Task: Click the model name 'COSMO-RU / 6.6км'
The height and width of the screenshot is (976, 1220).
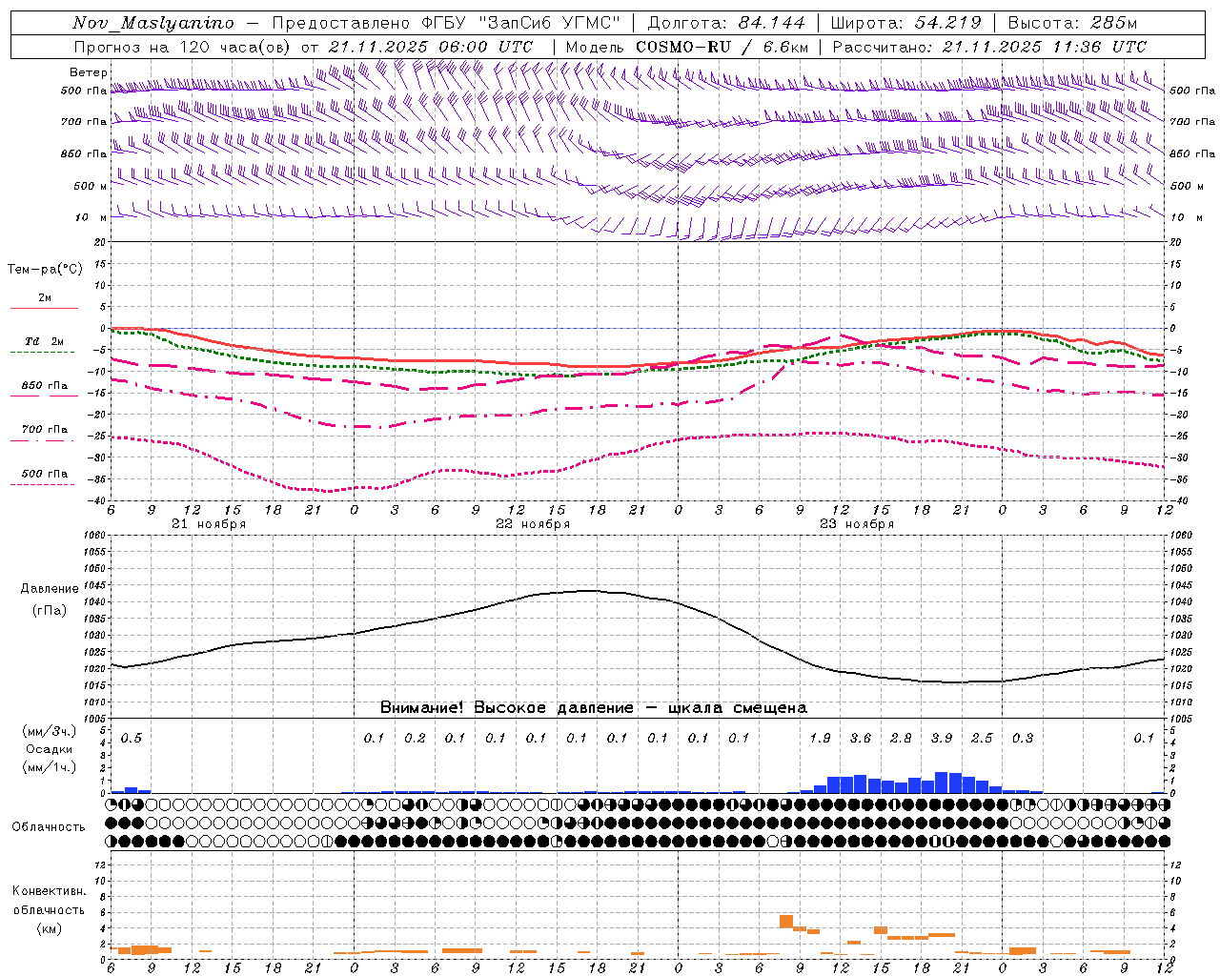Action: pyautogui.click(x=722, y=47)
